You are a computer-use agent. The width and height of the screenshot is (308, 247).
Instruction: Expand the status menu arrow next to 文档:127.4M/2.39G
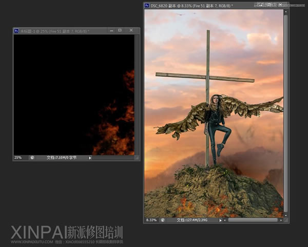(220, 220)
